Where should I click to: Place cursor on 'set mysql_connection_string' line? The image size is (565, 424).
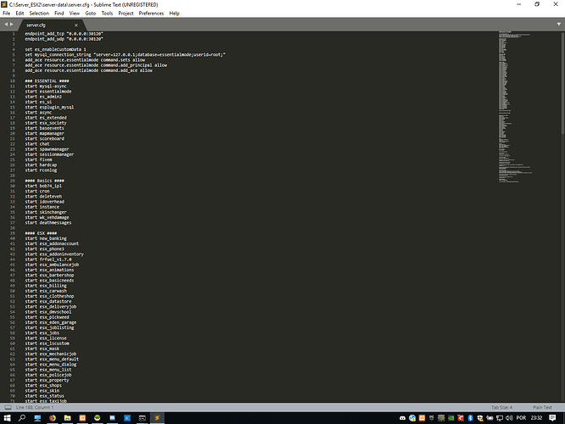[x=125, y=55]
